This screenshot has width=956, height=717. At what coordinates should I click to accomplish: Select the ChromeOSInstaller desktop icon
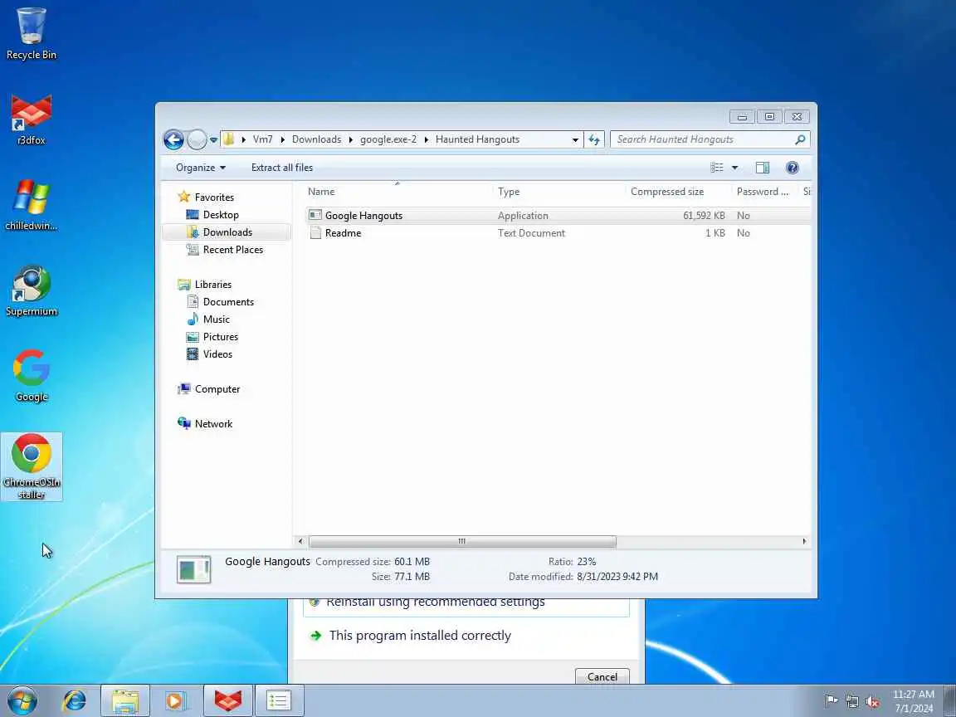tap(31, 466)
